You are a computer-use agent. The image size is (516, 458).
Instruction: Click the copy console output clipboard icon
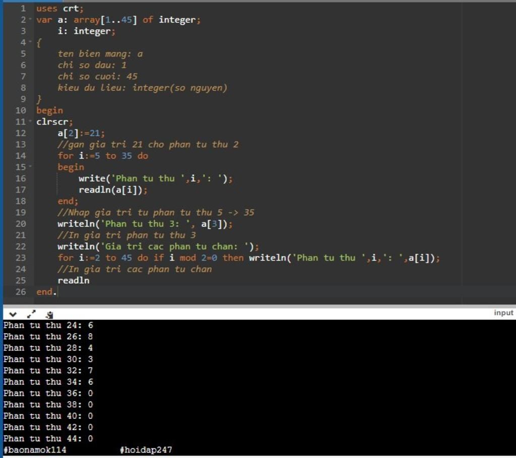[49, 314]
